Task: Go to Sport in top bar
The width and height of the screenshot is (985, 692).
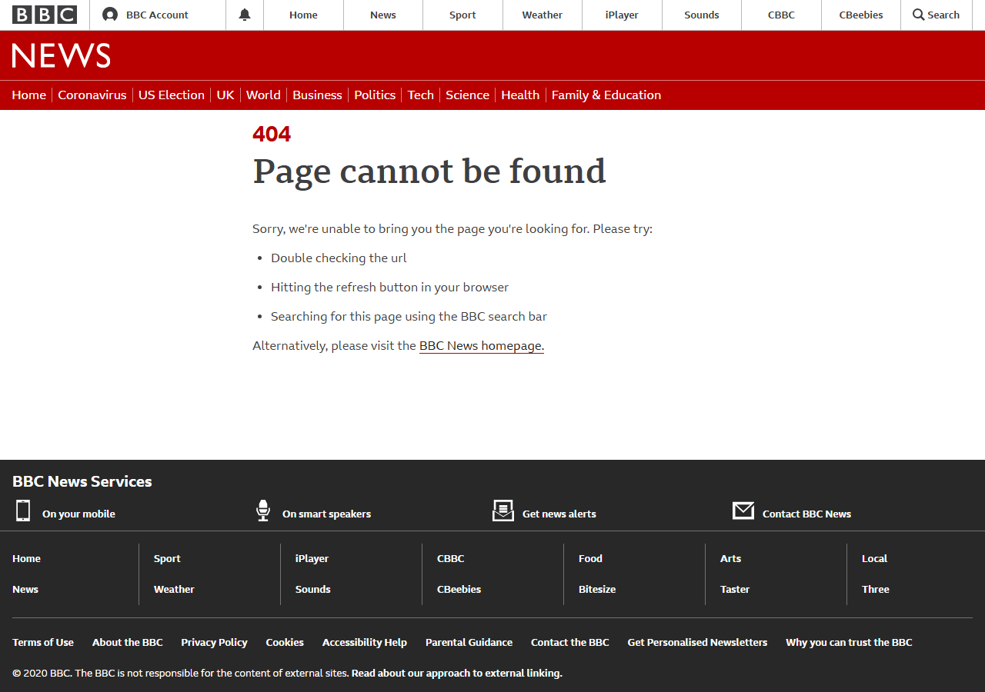Action: pyautogui.click(x=462, y=15)
